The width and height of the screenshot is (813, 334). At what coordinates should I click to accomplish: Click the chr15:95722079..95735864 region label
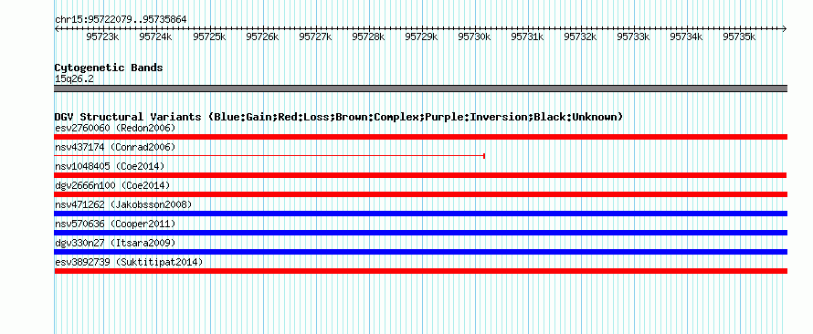(121, 20)
